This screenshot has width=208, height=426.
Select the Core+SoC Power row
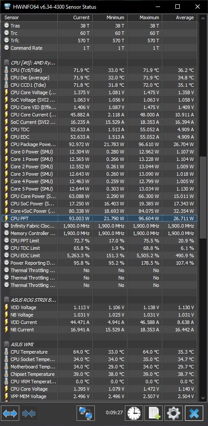pos(99,211)
